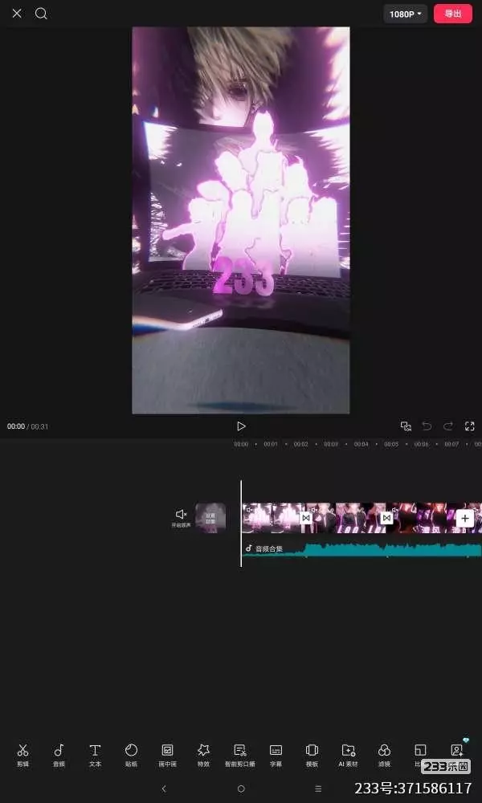Open the 设置封面 cover thumbnail
The image size is (482, 803).
(x=210, y=518)
